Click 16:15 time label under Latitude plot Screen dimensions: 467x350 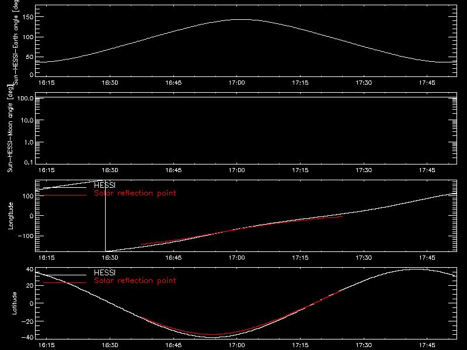click(47, 345)
